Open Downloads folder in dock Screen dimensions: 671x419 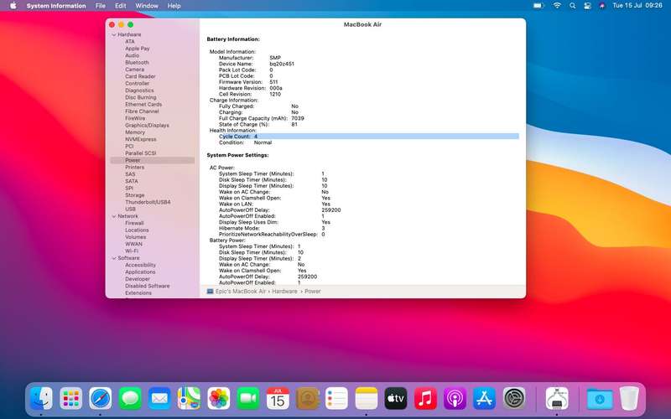600,399
